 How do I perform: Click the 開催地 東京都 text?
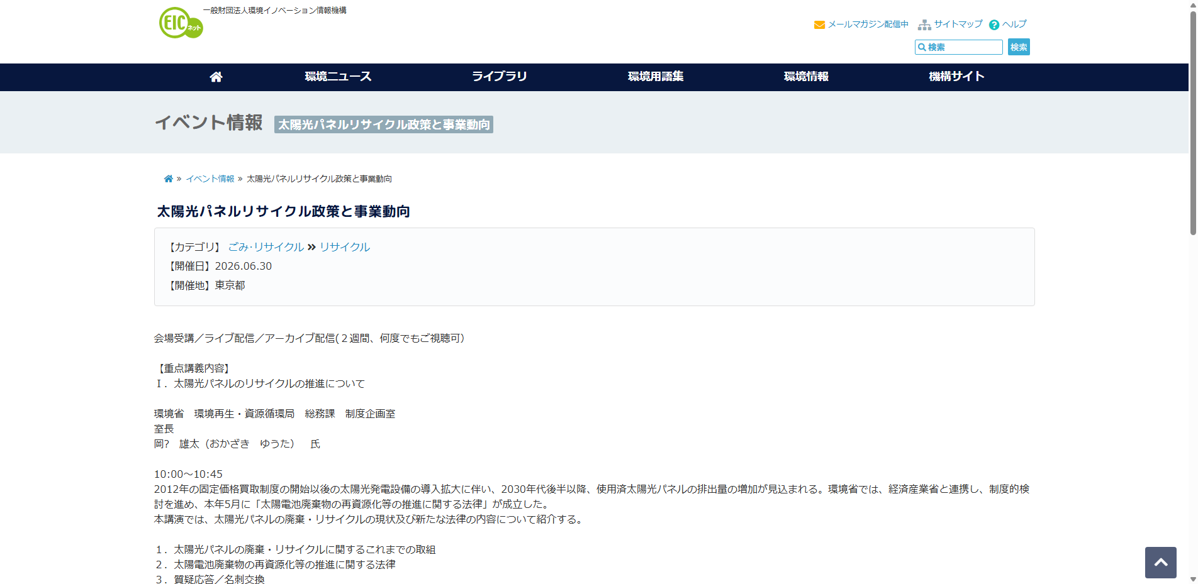(x=206, y=285)
